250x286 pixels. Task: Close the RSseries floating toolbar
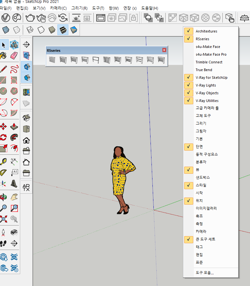point(164,50)
